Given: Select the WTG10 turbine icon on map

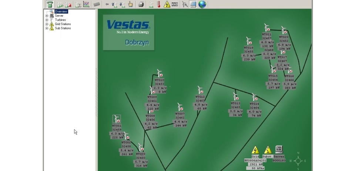Looking at the screenshot, I should [x=160, y=73].
